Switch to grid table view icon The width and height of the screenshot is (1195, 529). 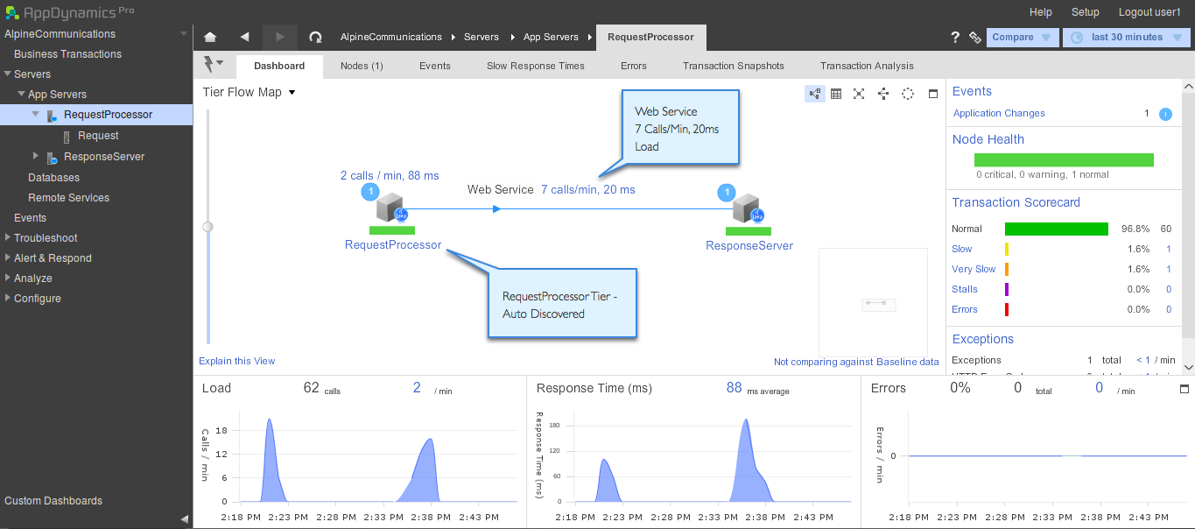click(836, 94)
